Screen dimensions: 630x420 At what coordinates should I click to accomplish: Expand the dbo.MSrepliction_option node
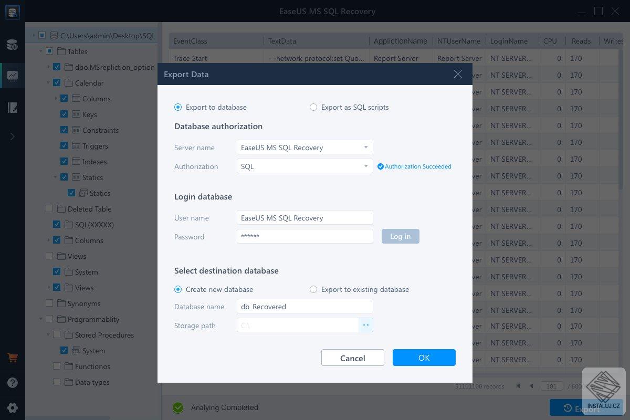[48, 67]
